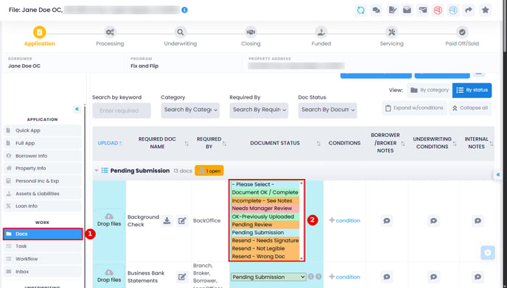
Task: Go to the Underwriting stage icon
Action: (180, 32)
